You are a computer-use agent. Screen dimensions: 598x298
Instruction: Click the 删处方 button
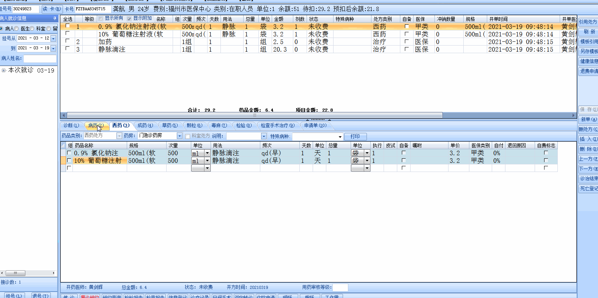pos(589,129)
